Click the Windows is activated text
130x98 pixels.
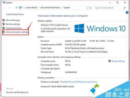pos(50,82)
